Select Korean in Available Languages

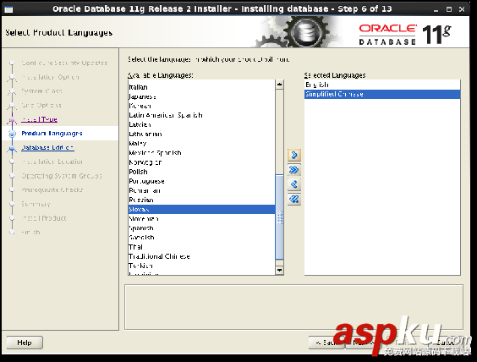coord(201,106)
